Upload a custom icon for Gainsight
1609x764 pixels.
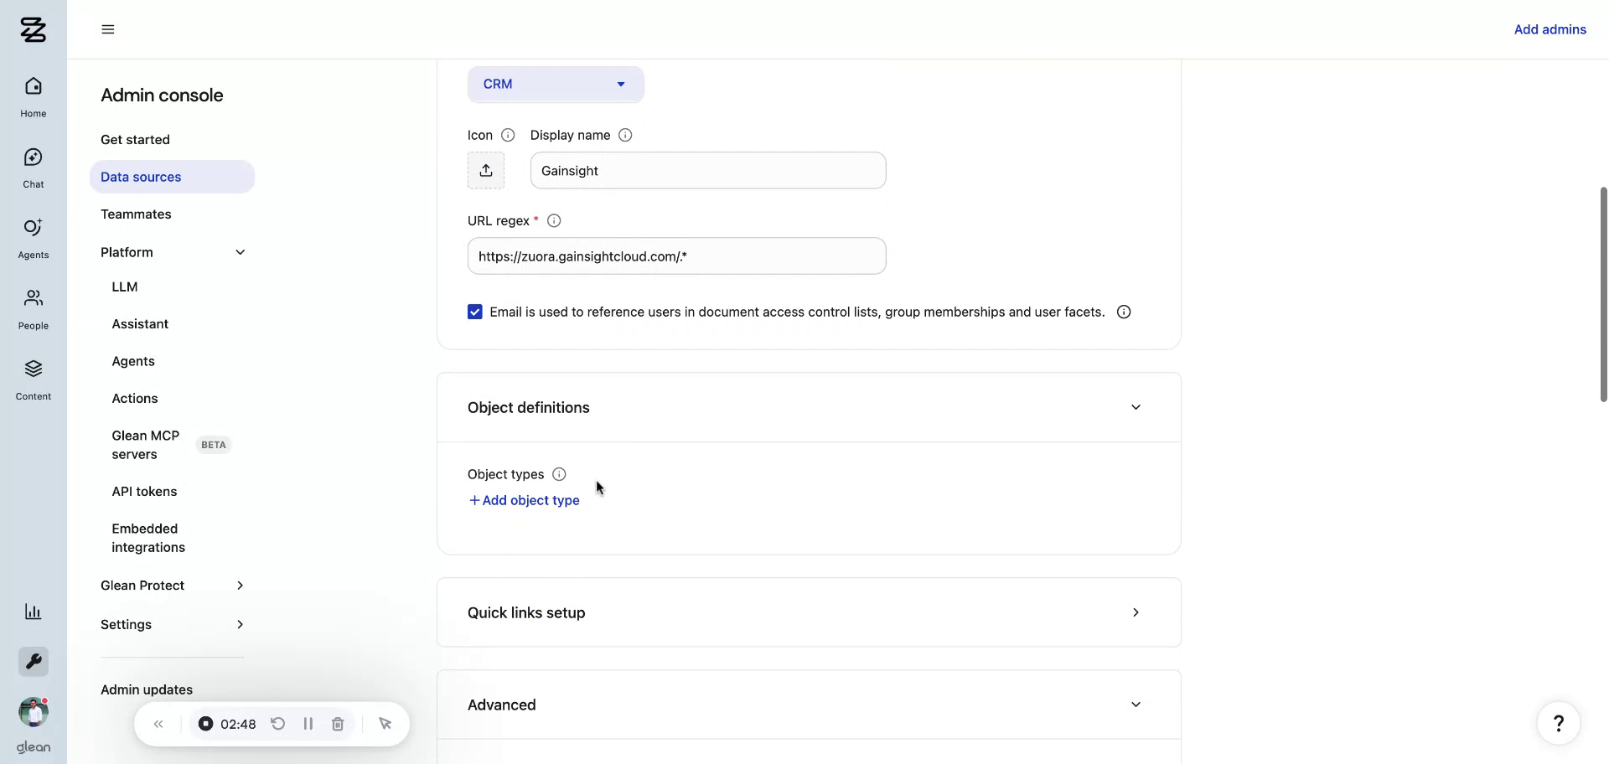(486, 170)
